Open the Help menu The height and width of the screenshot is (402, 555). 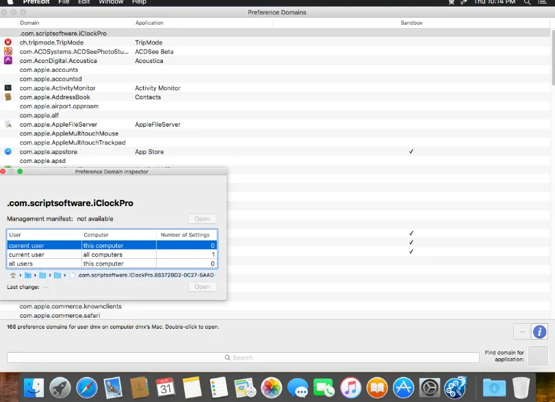(139, 2)
